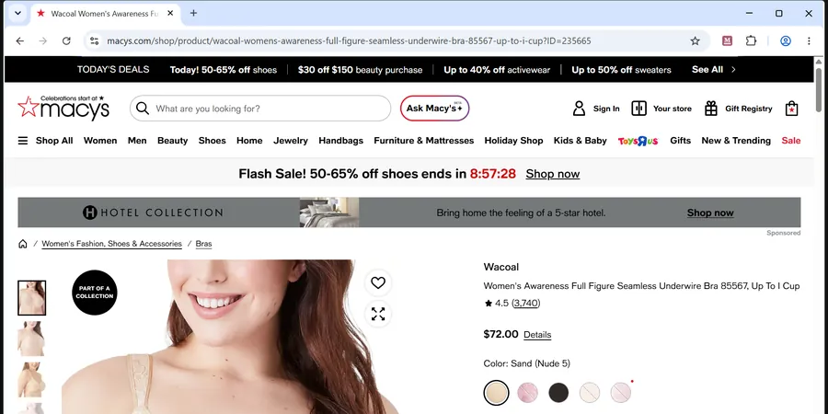Click Shop now in Hotel Collection ad
Image resolution: width=828 pixels, height=414 pixels.
click(710, 213)
